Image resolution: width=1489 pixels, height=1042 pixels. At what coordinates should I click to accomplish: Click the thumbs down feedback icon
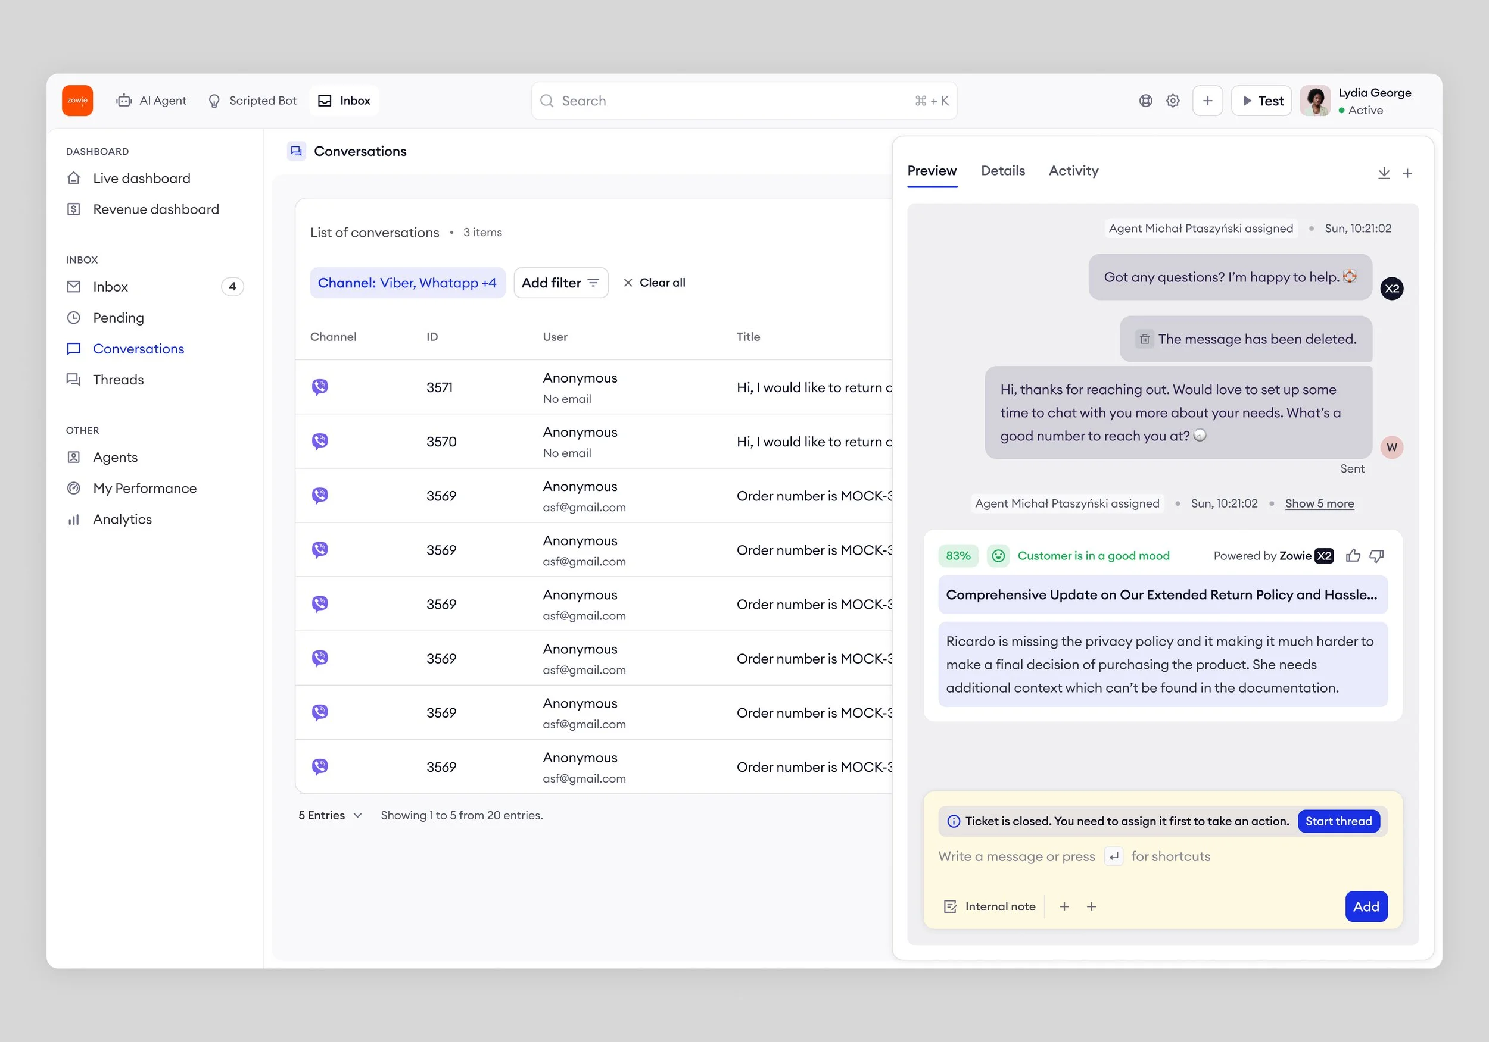1376,555
